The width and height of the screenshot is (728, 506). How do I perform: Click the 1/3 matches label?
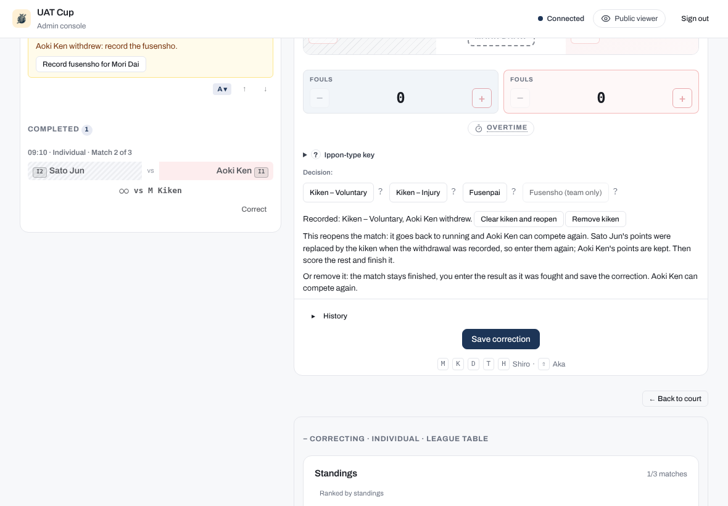[x=667, y=474]
